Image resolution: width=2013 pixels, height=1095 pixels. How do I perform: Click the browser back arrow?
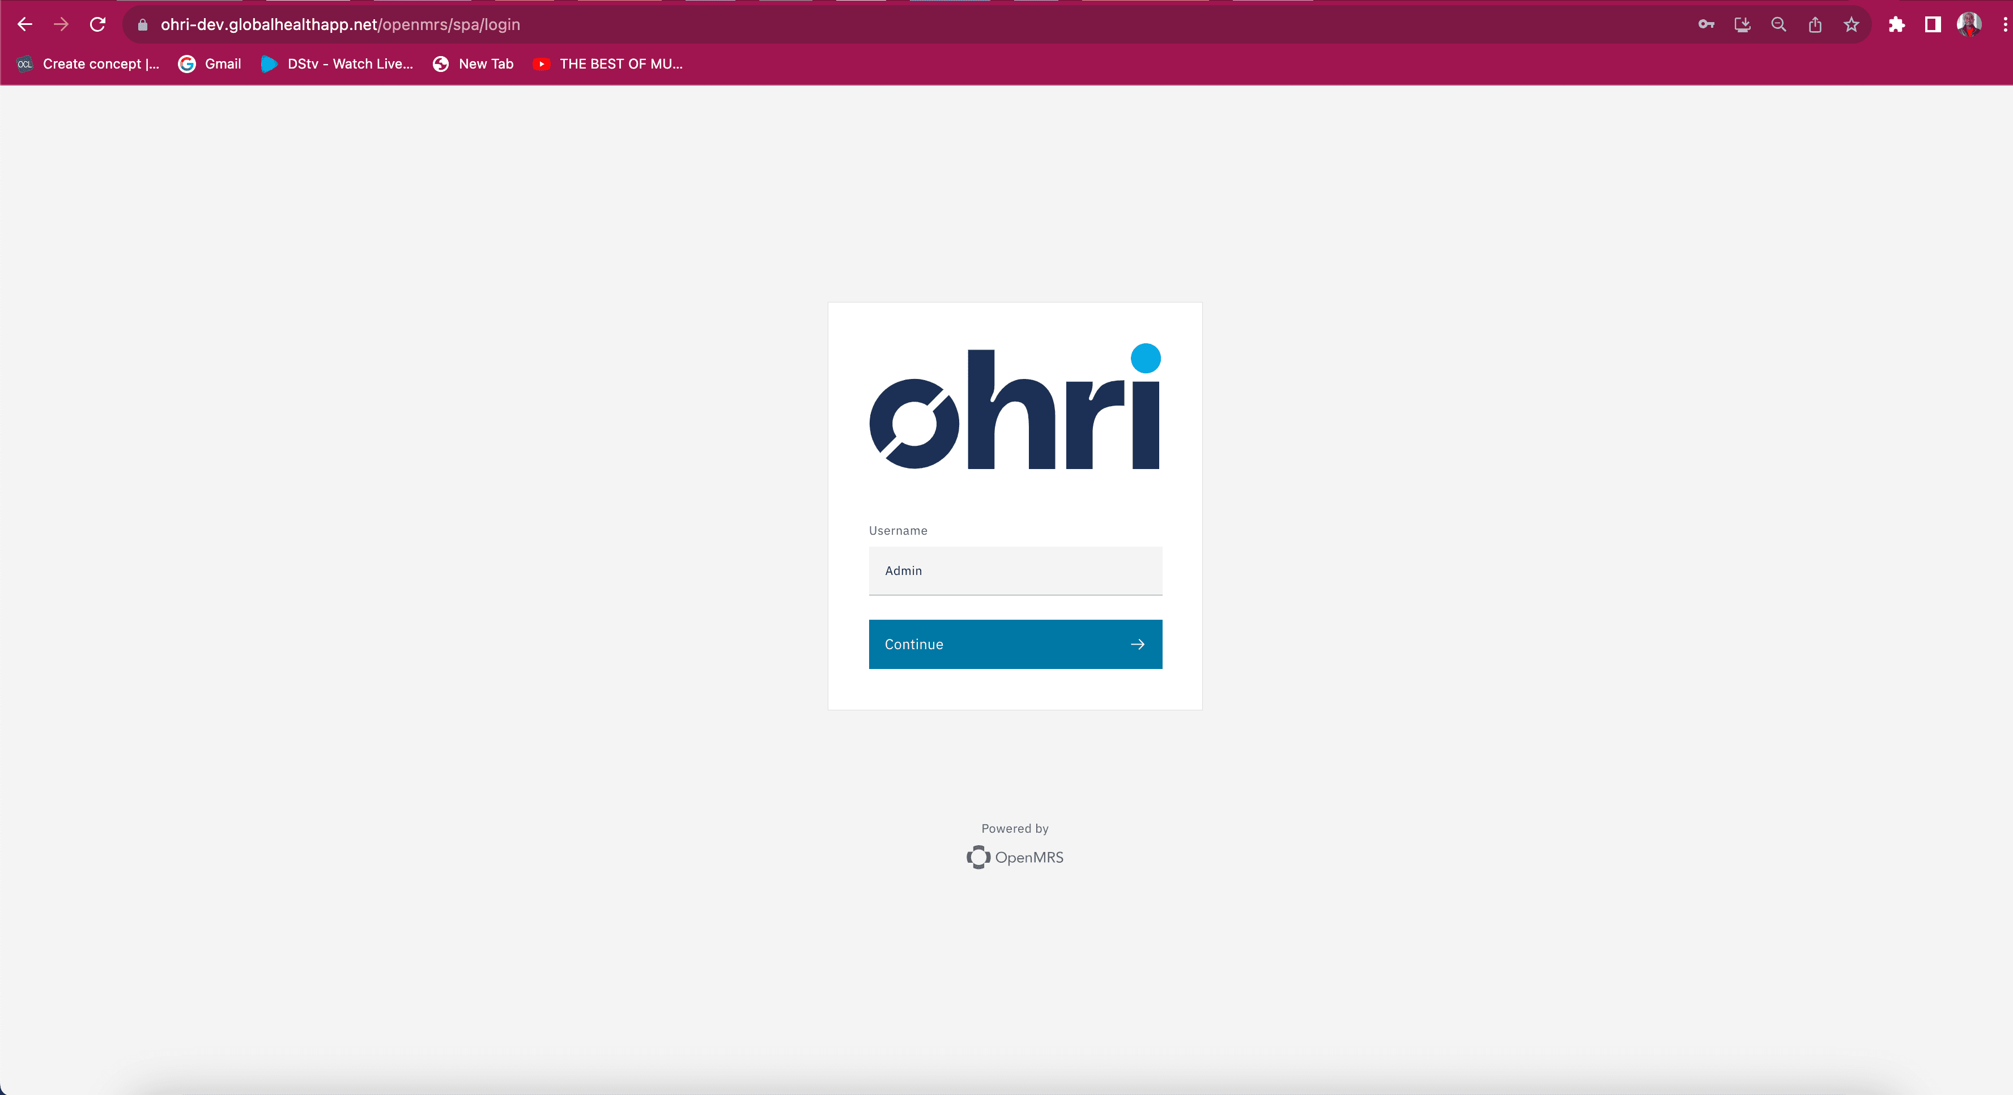tap(25, 24)
